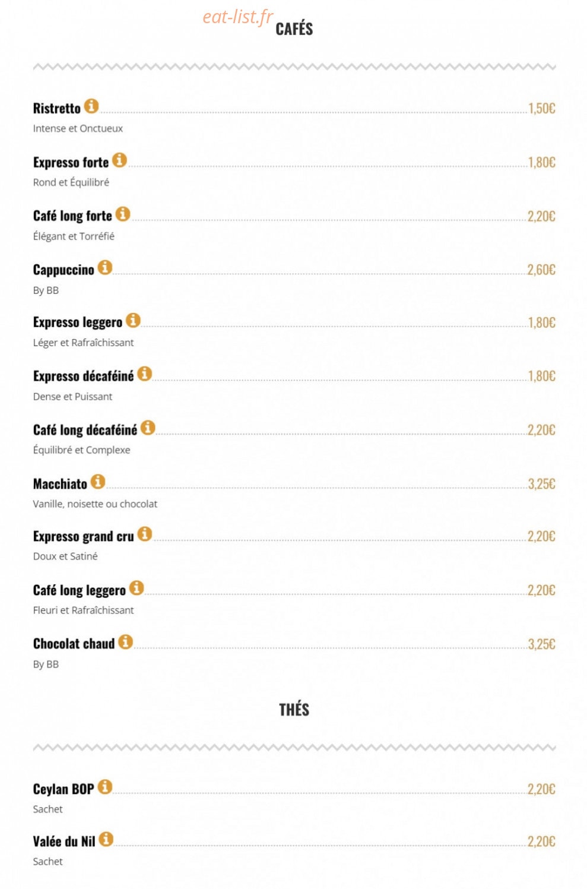Open the Chocolat chaud info icon
587x889 pixels.
pyautogui.click(x=126, y=642)
